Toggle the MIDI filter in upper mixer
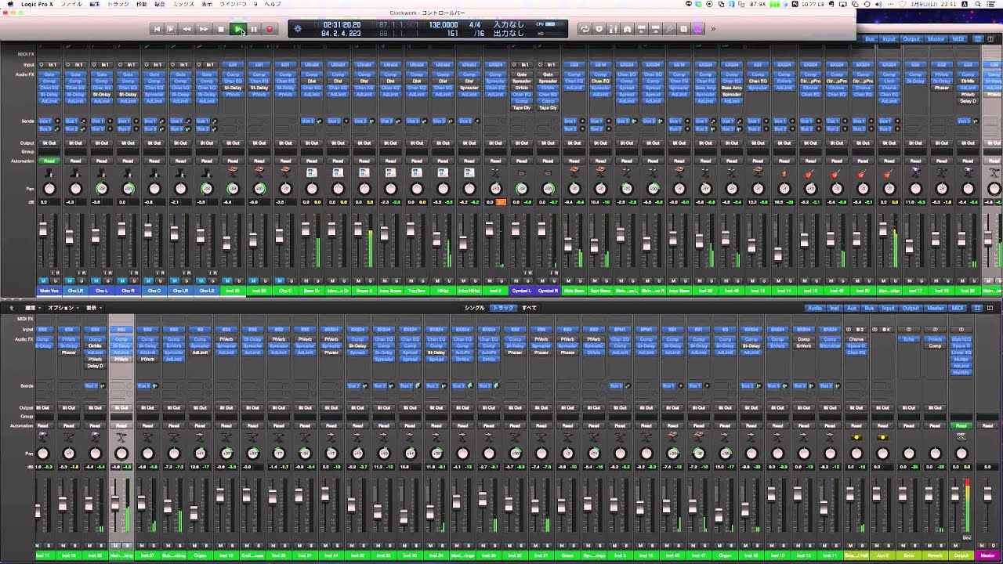This screenshot has width=1003, height=564. (958, 38)
